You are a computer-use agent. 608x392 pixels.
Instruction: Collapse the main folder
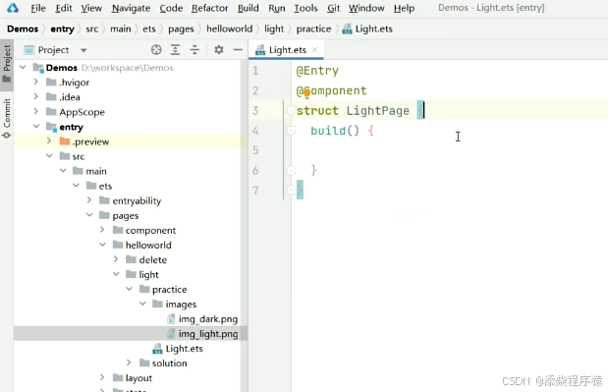point(63,171)
